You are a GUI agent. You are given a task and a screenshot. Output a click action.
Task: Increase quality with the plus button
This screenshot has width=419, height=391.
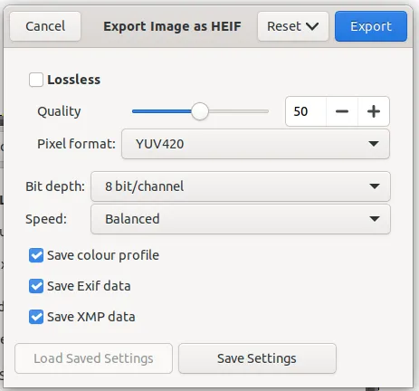click(374, 111)
